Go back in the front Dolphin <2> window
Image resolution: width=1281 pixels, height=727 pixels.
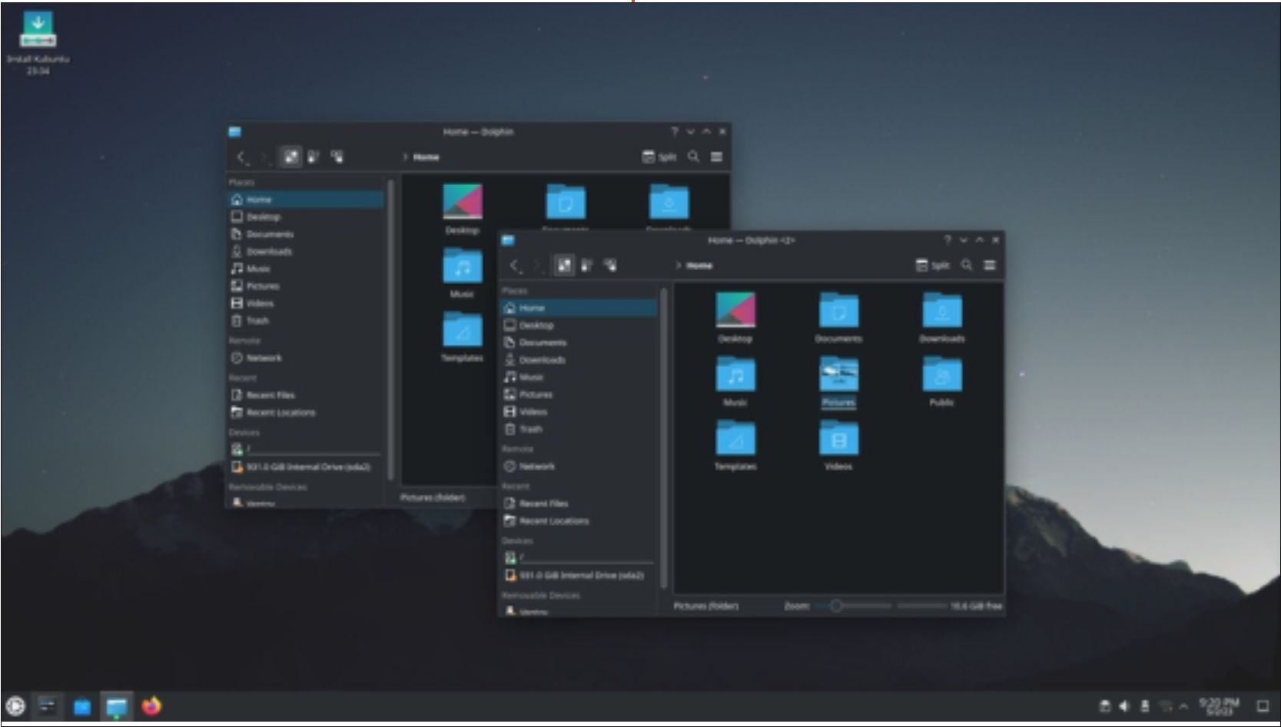point(515,266)
